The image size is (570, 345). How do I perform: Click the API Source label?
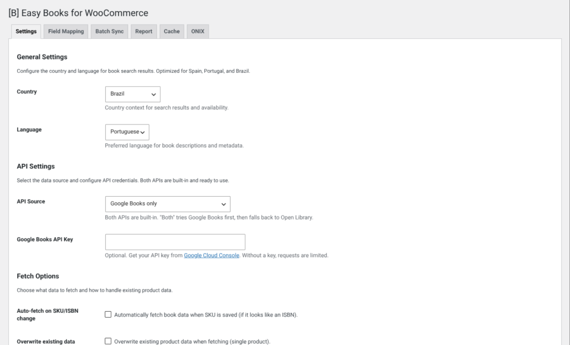(31, 202)
